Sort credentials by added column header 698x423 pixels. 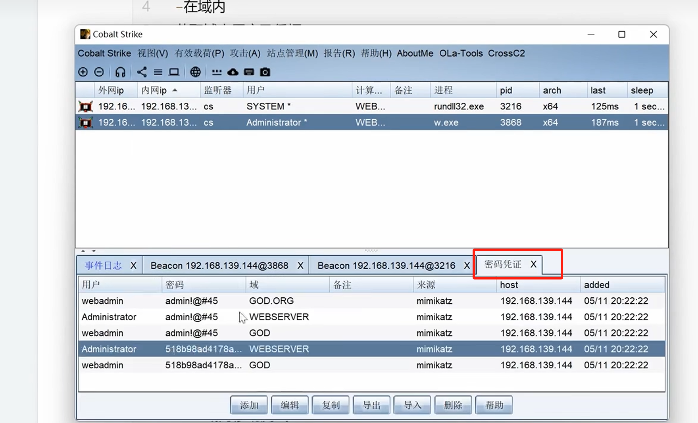(x=622, y=285)
